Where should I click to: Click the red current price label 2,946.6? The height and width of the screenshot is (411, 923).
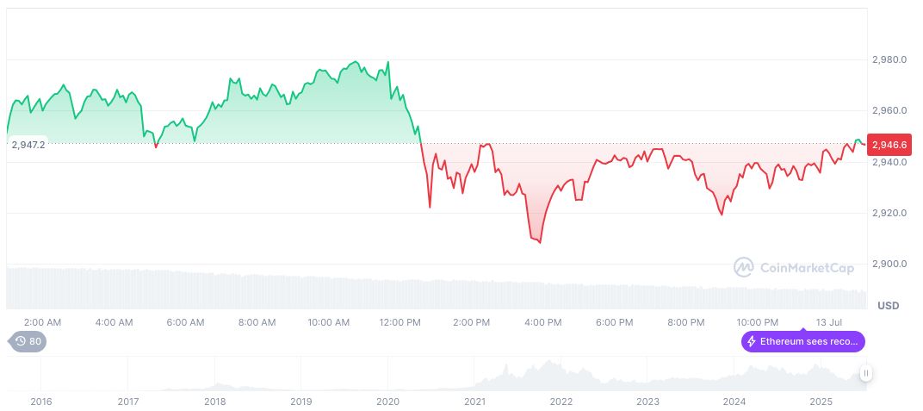(889, 144)
